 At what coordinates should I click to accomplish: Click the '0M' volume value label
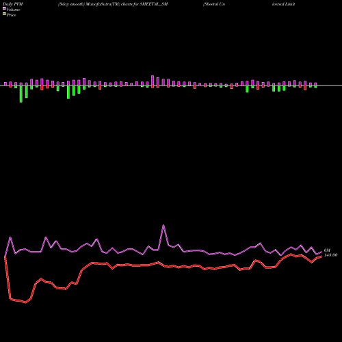327,250
